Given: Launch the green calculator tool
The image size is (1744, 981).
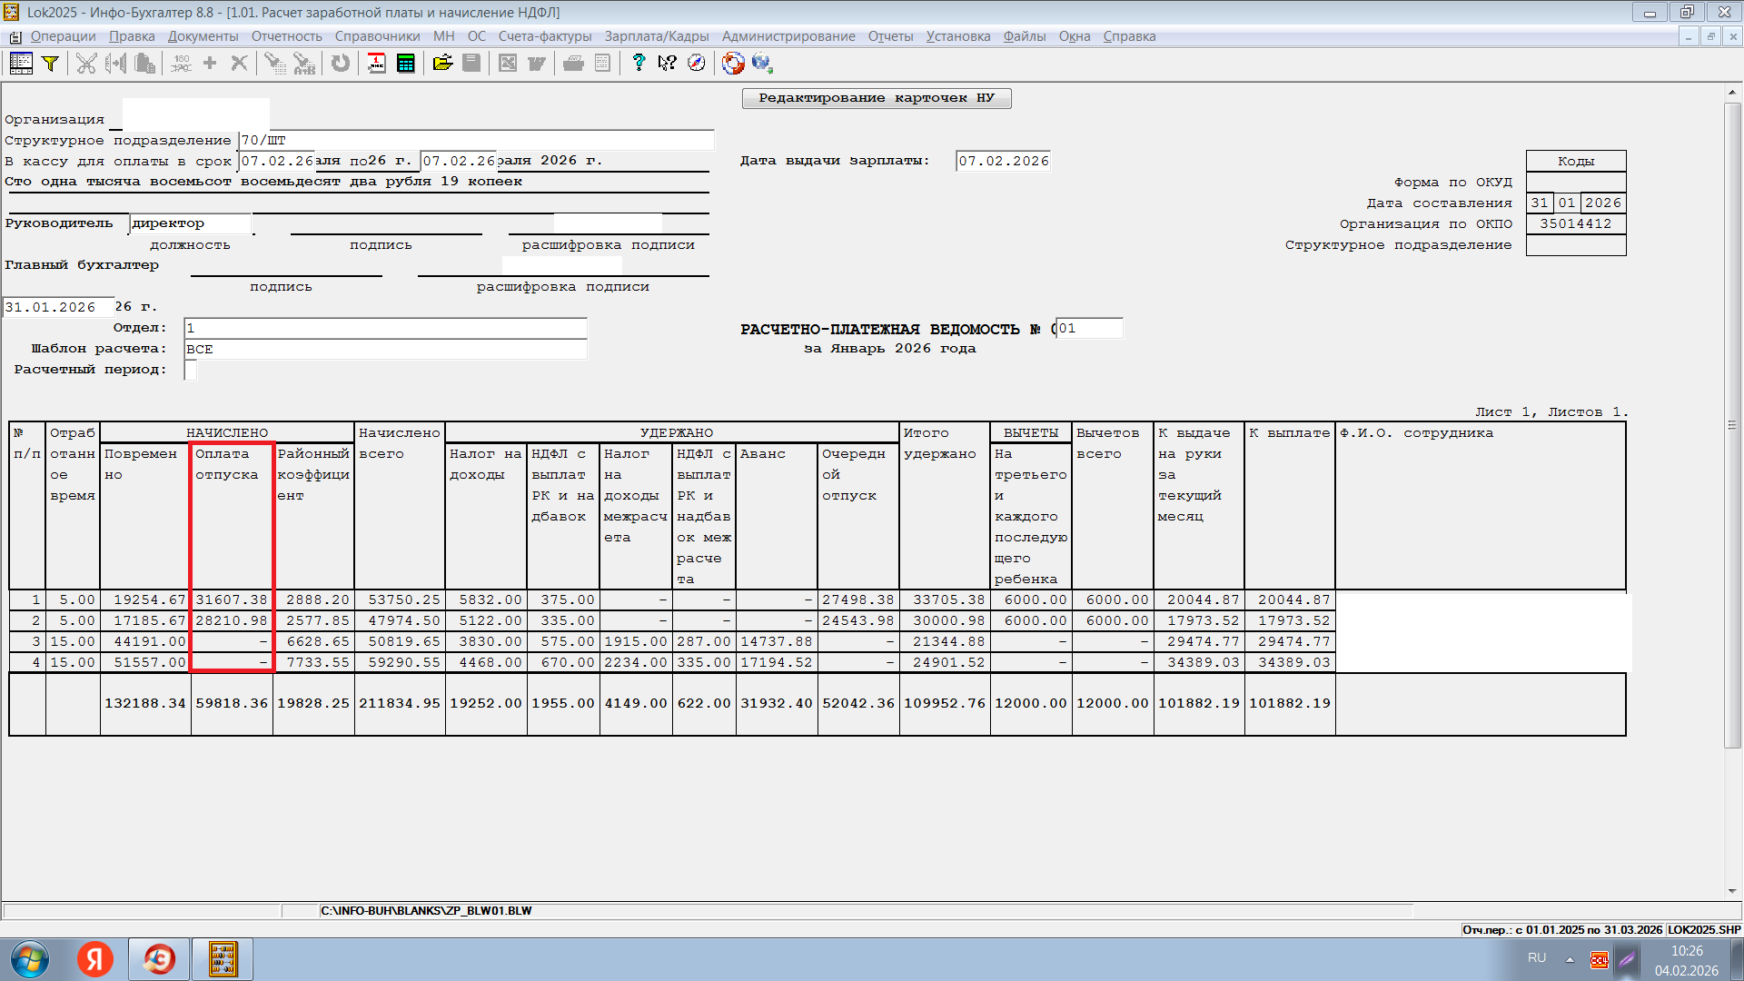Looking at the screenshot, I should coord(406,64).
